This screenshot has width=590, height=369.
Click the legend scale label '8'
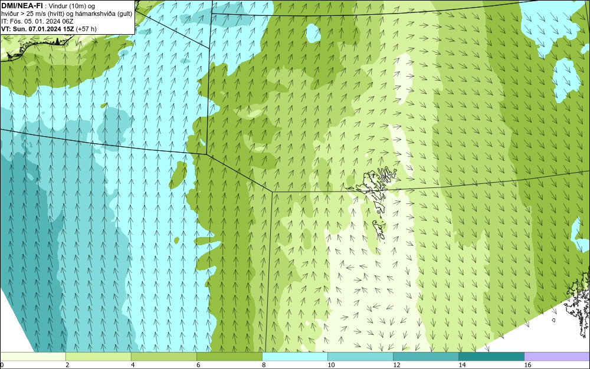click(264, 365)
